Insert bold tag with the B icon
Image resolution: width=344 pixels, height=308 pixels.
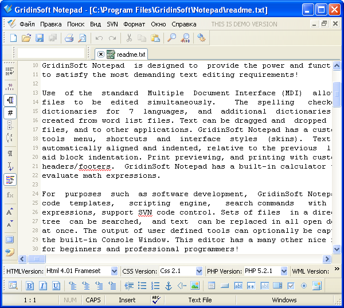tap(30, 286)
